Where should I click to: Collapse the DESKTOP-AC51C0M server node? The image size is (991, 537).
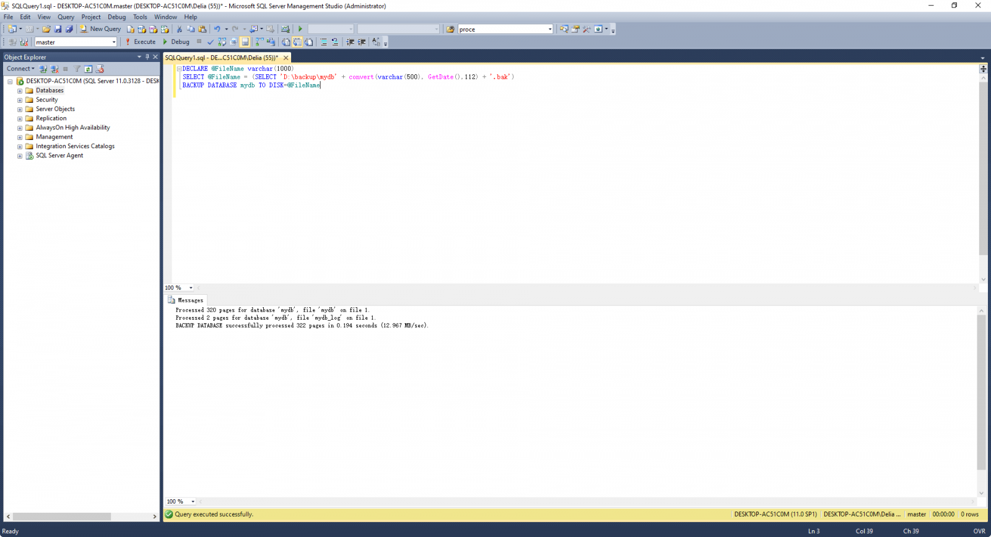(x=10, y=81)
